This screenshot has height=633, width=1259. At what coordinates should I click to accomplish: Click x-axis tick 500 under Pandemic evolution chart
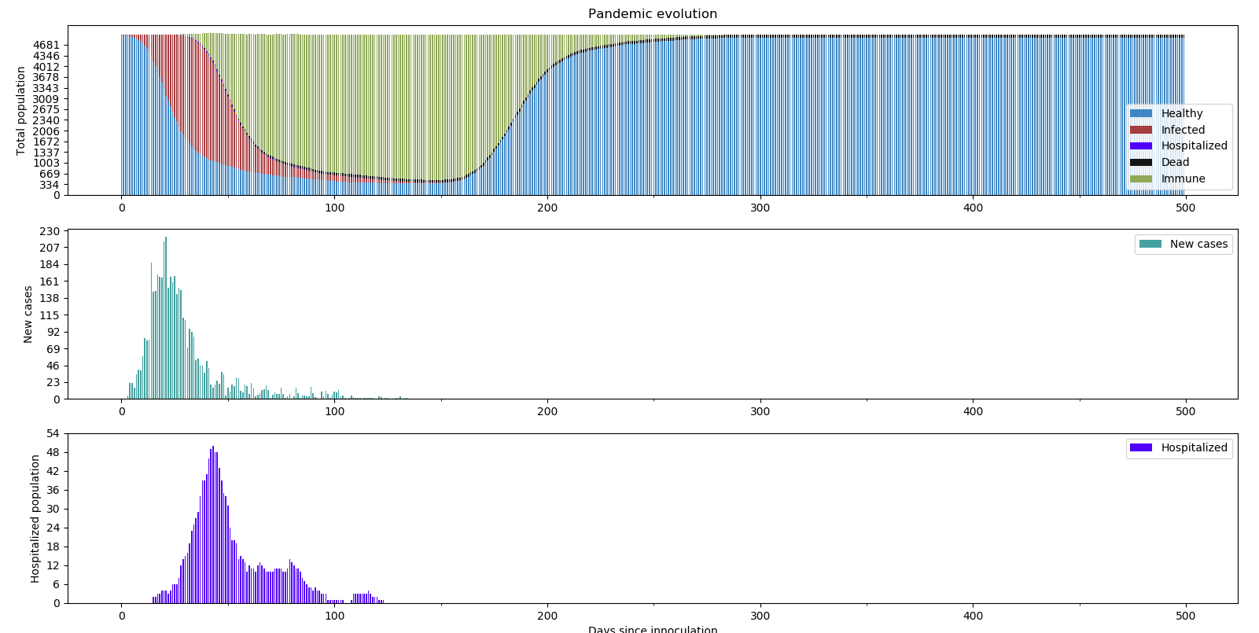(x=1185, y=208)
